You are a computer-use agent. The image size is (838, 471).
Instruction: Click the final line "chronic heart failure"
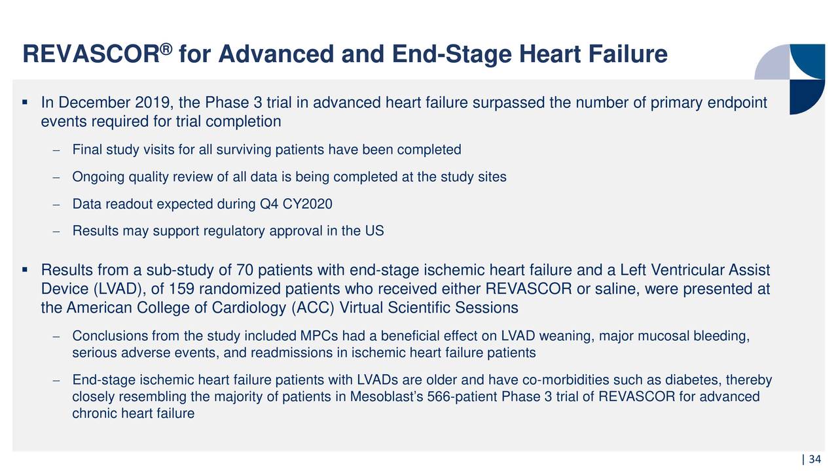tap(133, 413)
